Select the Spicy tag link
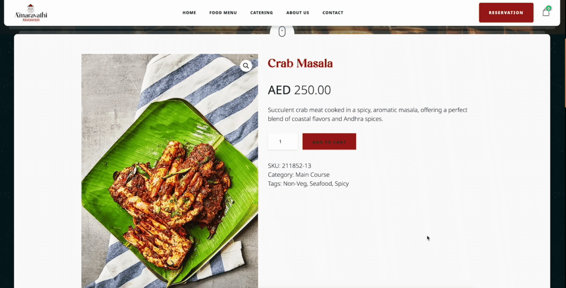Image resolution: width=566 pixels, height=288 pixels. (x=342, y=184)
